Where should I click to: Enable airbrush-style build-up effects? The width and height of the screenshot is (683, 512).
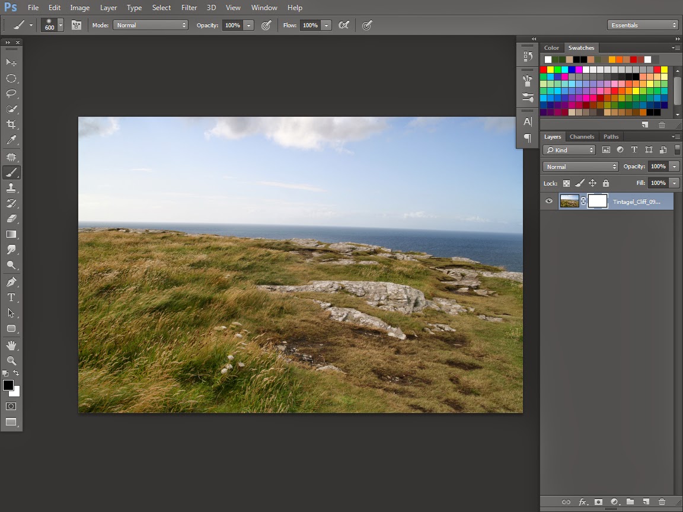[x=343, y=25]
